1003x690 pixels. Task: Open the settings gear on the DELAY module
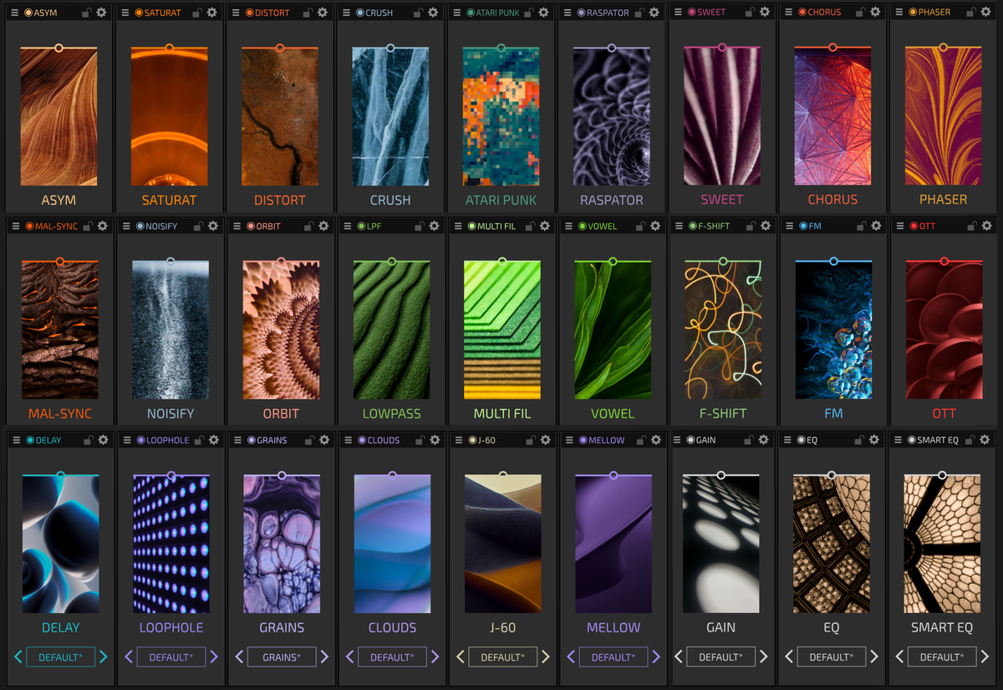point(102,439)
